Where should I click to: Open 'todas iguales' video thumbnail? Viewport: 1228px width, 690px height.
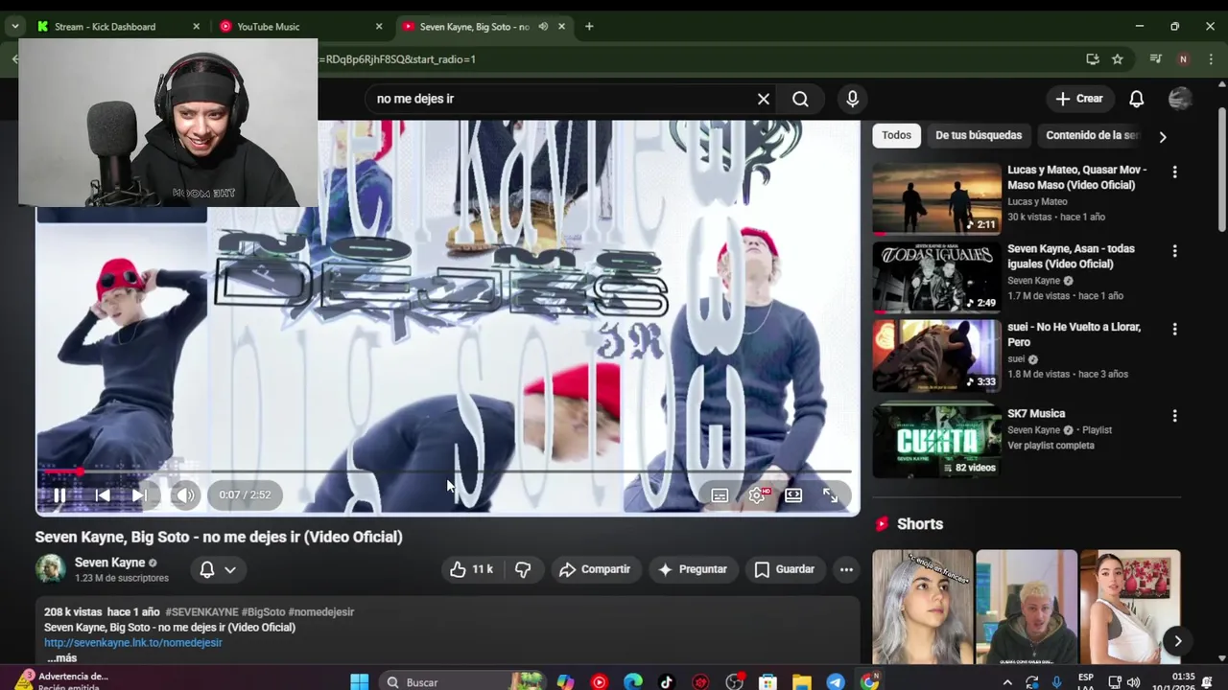point(936,278)
